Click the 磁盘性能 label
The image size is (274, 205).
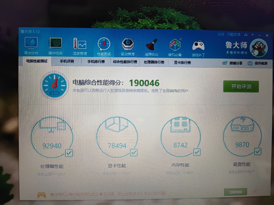tap(242, 164)
